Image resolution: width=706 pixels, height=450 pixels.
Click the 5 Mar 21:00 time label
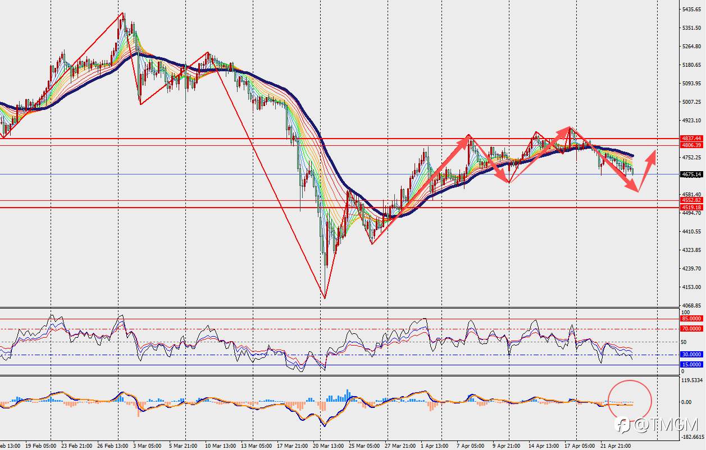pos(183,446)
